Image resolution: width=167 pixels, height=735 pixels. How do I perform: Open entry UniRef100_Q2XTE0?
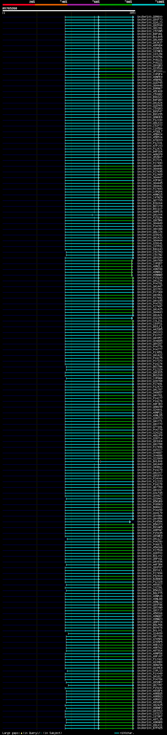(150, 289)
